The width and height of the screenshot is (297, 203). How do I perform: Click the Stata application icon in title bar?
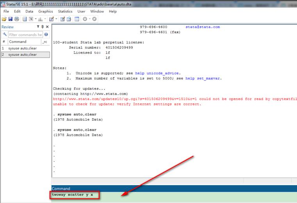(x=3, y=4)
